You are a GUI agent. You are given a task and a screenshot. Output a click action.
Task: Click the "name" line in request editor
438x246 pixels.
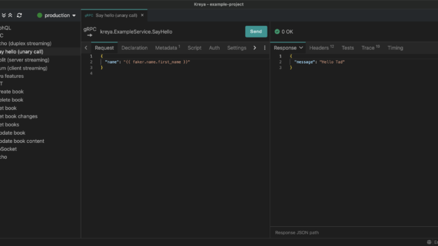(147, 62)
